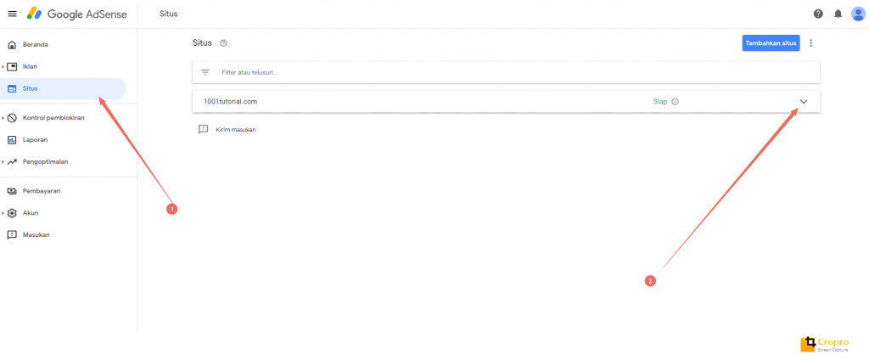Click the Situs sidebar icon
Screen dimensions: 869x360
click(12, 89)
